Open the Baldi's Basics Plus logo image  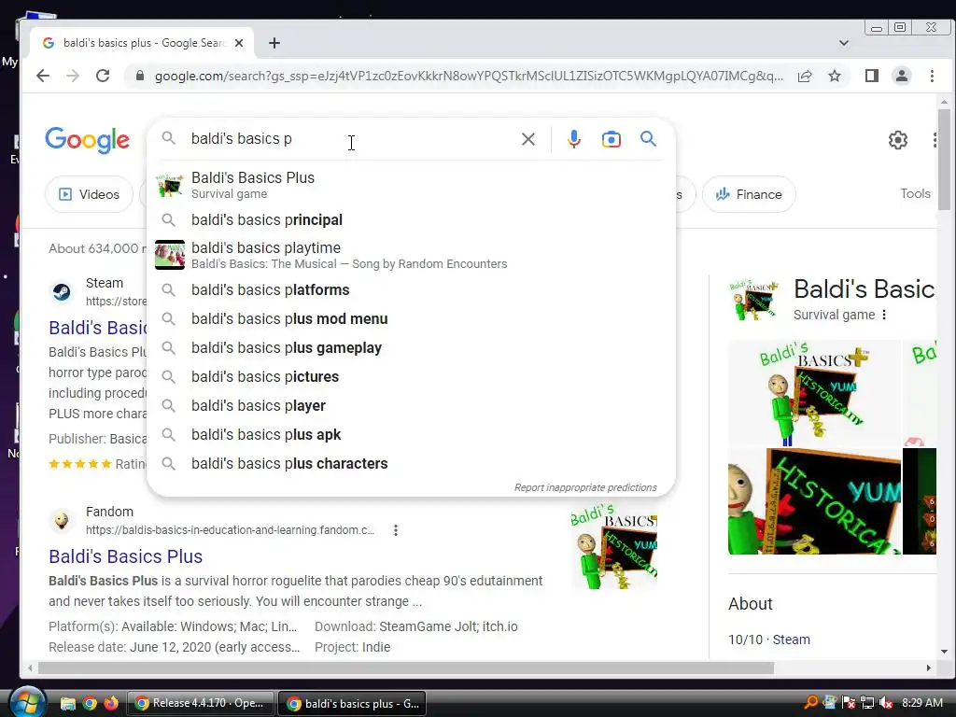point(814,393)
